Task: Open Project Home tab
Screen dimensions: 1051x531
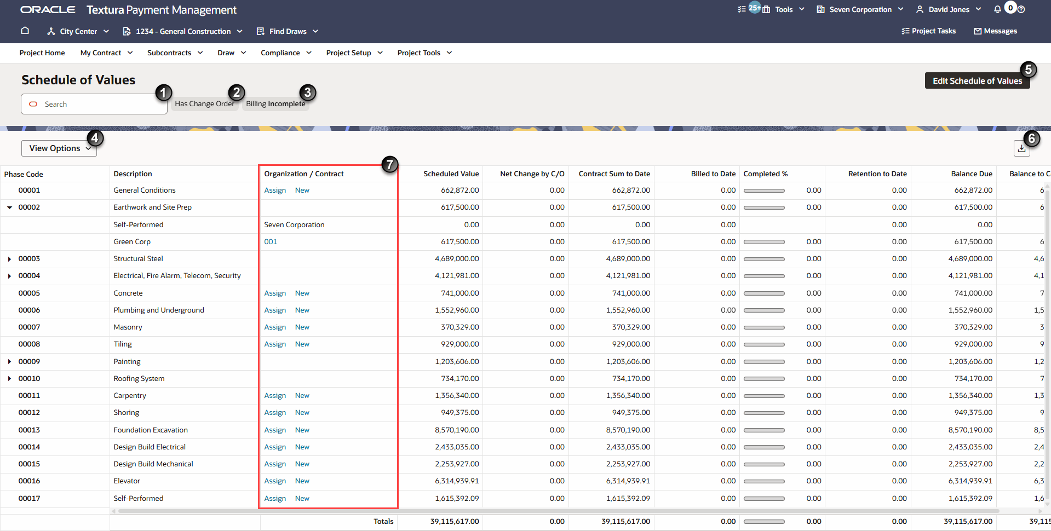Action: [42, 53]
